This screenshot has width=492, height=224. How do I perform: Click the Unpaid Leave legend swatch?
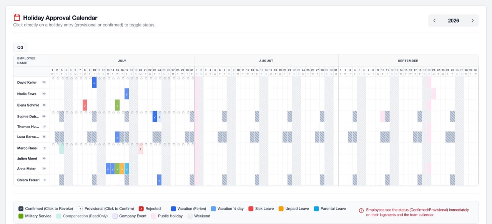tap(281, 209)
